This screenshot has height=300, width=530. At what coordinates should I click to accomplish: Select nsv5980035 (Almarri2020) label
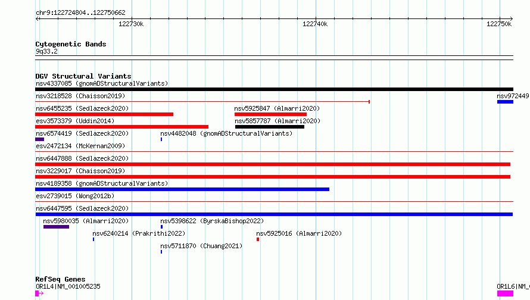tap(86, 221)
